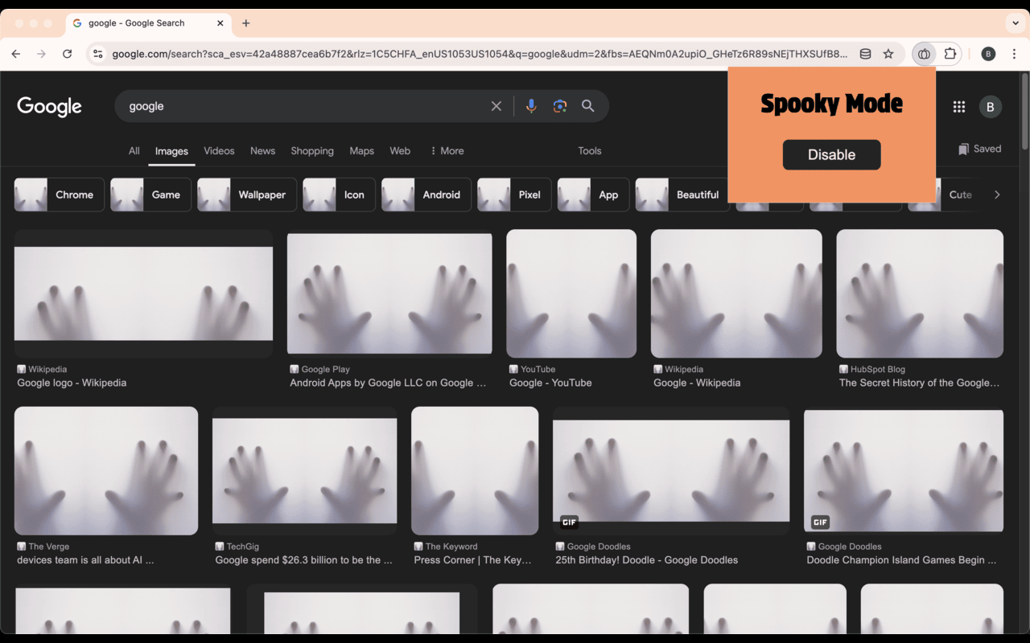Switch to the Maps tab
The width and height of the screenshot is (1030, 643).
tap(361, 150)
